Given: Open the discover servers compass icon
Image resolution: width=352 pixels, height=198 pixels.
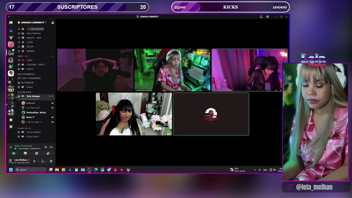Looking at the screenshot, I should (11, 127).
